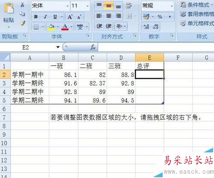This screenshot has width=214, height=178.
Task: Click the Cut scissors icon
Action: click(x=22, y=5)
